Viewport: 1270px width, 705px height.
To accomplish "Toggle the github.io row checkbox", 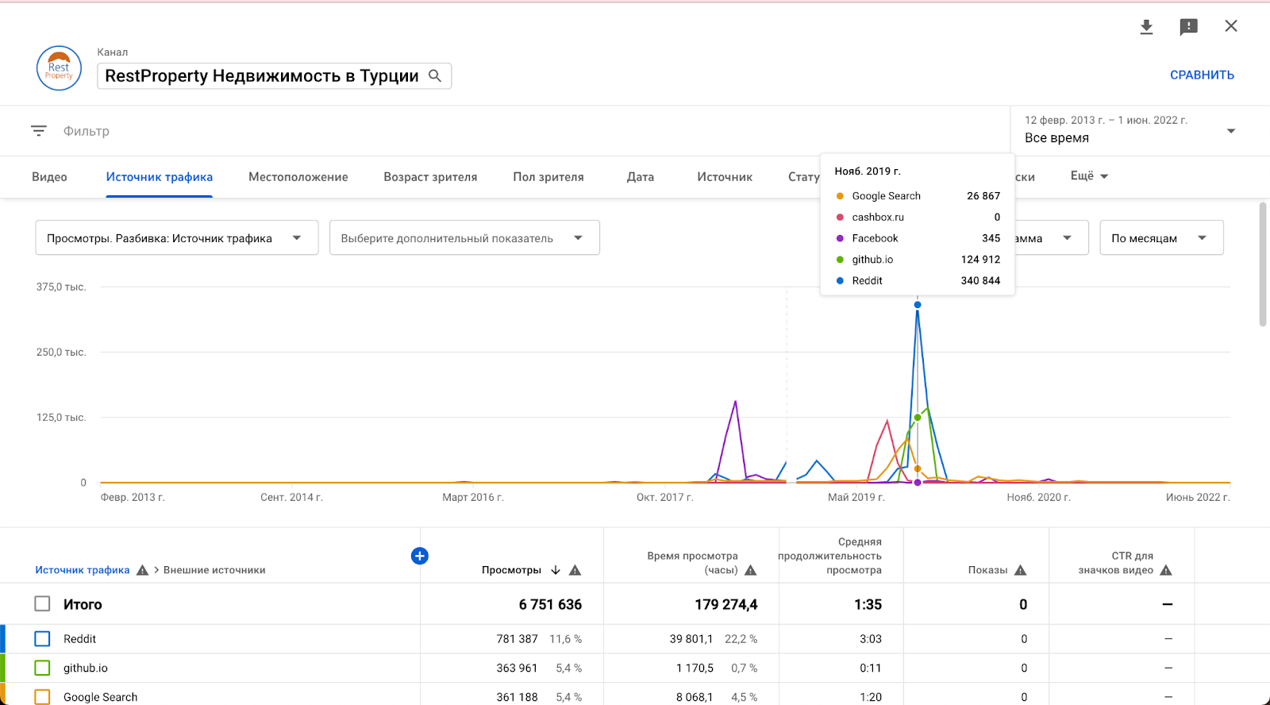I will [x=42, y=668].
